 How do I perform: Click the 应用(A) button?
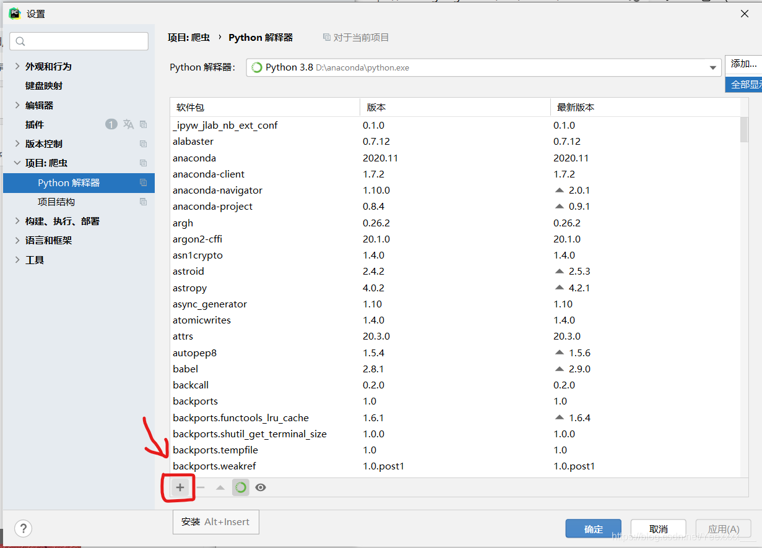coord(724,529)
